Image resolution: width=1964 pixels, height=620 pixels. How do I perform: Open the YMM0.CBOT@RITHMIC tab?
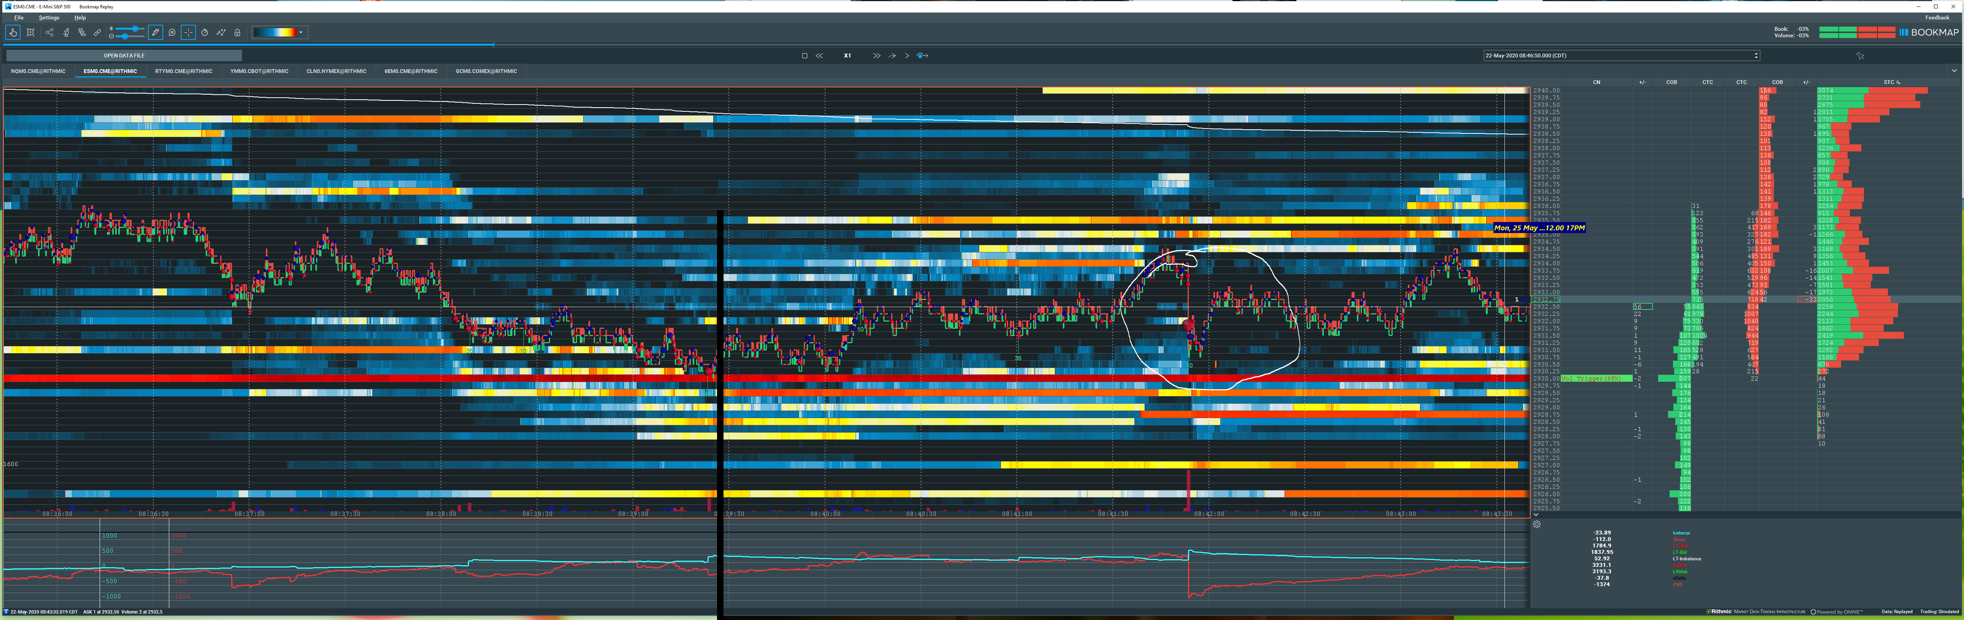point(259,71)
